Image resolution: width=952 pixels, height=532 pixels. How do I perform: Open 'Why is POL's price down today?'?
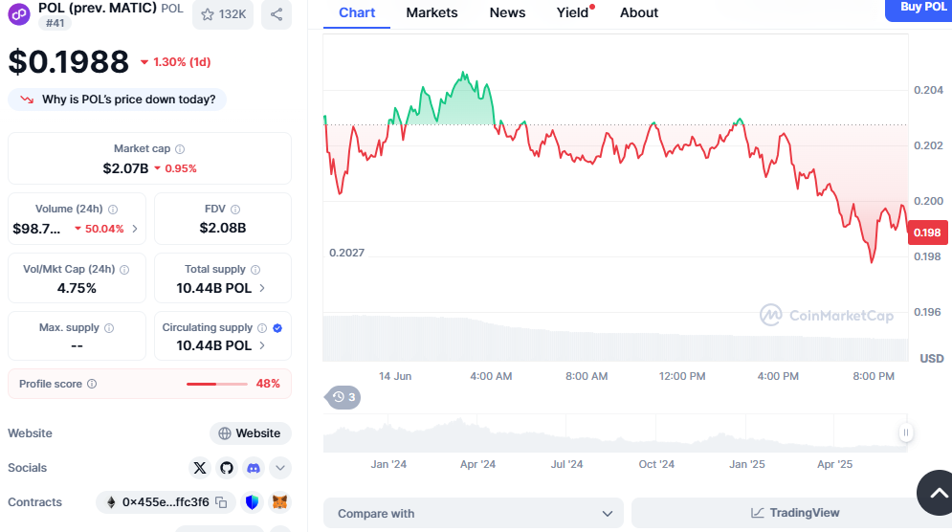[117, 100]
